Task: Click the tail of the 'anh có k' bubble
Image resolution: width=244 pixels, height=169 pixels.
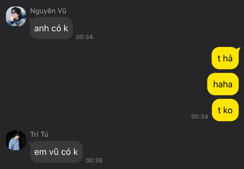Action: (30, 19)
